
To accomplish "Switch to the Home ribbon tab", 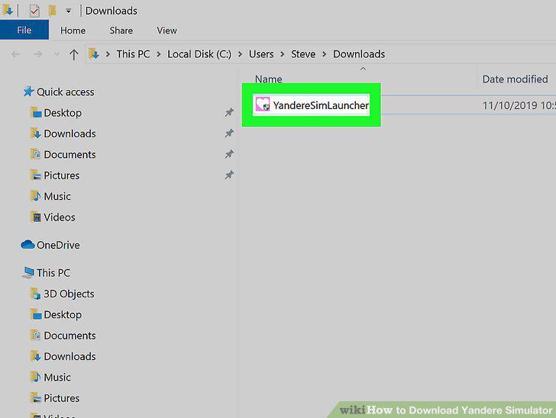I will [73, 31].
